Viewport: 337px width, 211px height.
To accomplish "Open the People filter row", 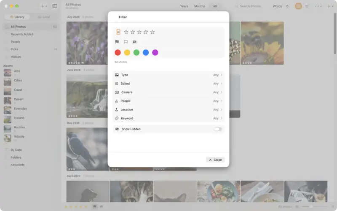I will (168, 101).
